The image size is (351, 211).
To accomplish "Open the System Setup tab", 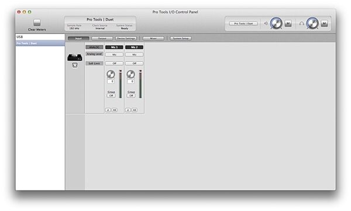I will (181, 39).
